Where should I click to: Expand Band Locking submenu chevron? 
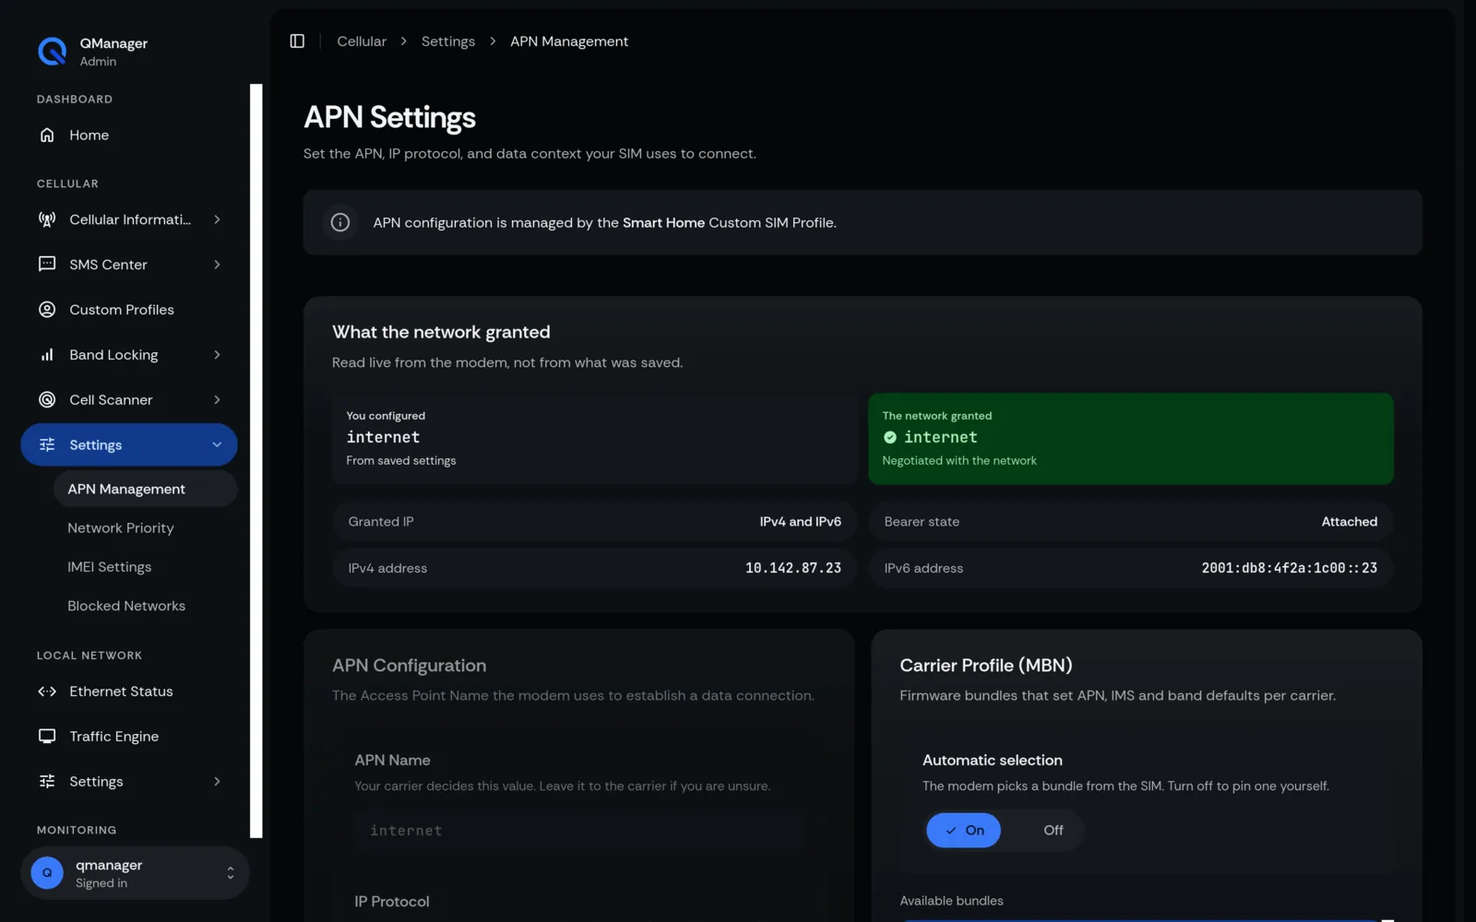217,355
